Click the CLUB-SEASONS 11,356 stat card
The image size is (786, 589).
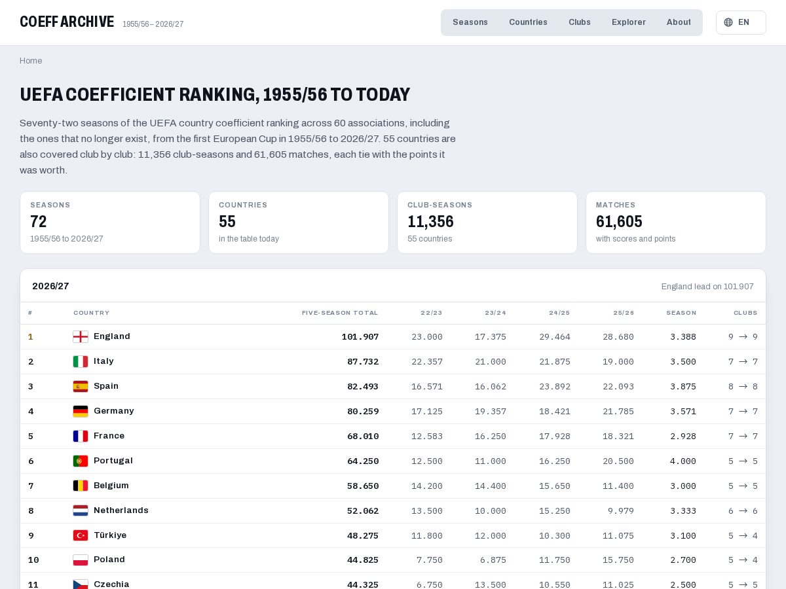click(x=487, y=223)
